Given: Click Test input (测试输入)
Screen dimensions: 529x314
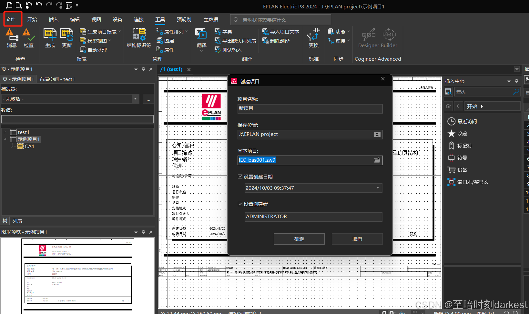Looking at the screenshot, I should pos(228,50).
